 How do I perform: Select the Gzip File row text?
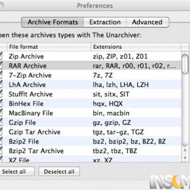pos(22,122)
